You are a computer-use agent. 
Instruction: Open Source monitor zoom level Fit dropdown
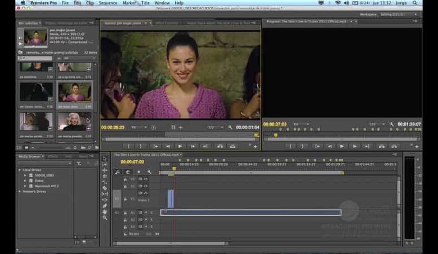pyautogui.click(x=136, y=127)
